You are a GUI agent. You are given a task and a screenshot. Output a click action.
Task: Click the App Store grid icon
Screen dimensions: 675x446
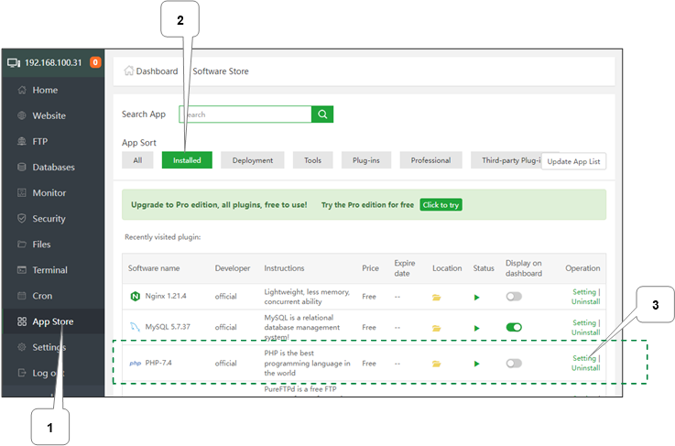[x=22, y=321]
